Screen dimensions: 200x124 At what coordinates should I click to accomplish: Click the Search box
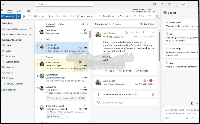(x=65, y=4)
